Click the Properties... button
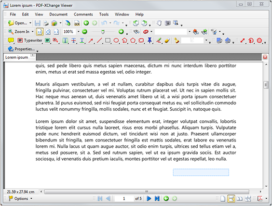272x206 pixels. (21, 49)
